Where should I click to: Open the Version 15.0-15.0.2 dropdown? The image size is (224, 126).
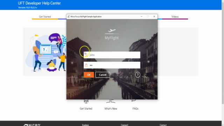point(28,8)
